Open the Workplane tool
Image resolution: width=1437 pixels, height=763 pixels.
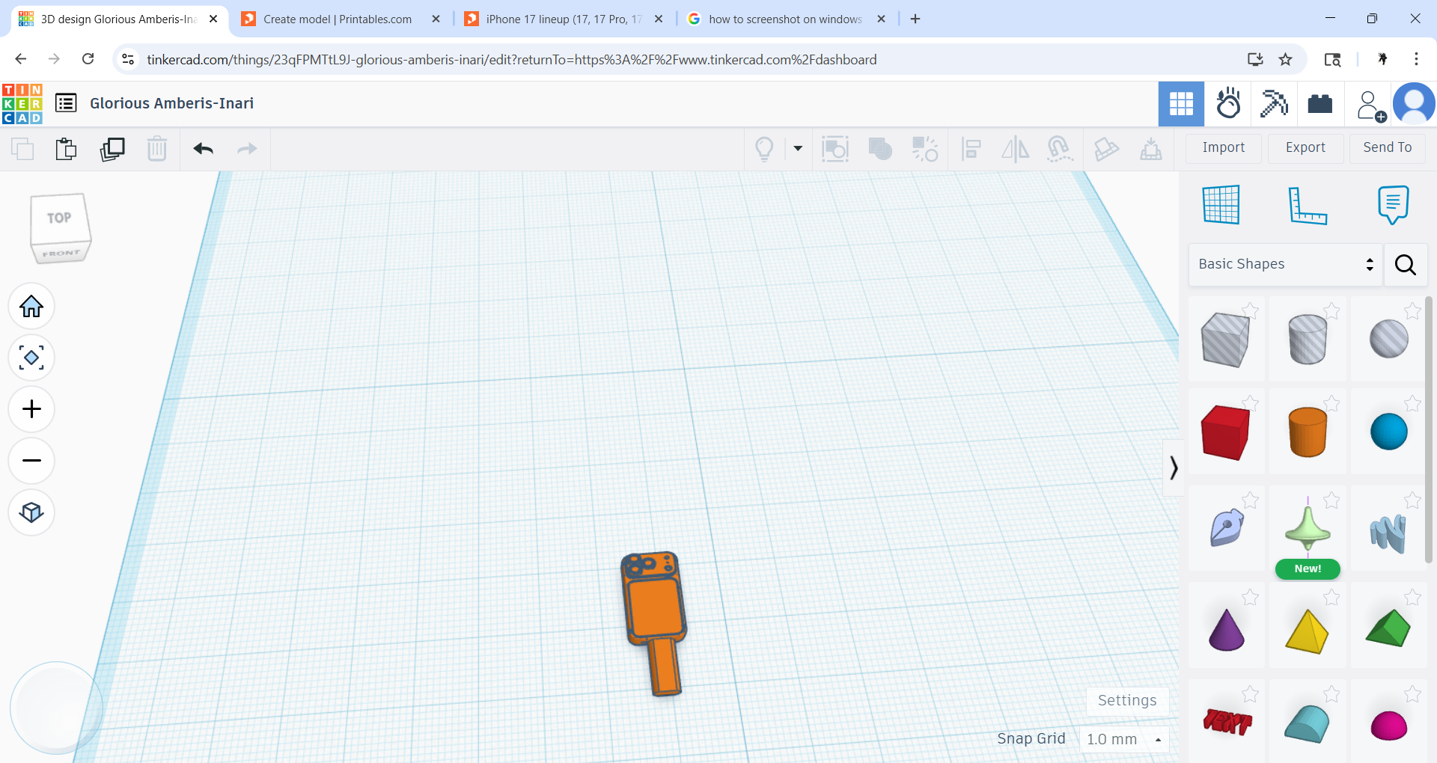(x=1221, y=204)
